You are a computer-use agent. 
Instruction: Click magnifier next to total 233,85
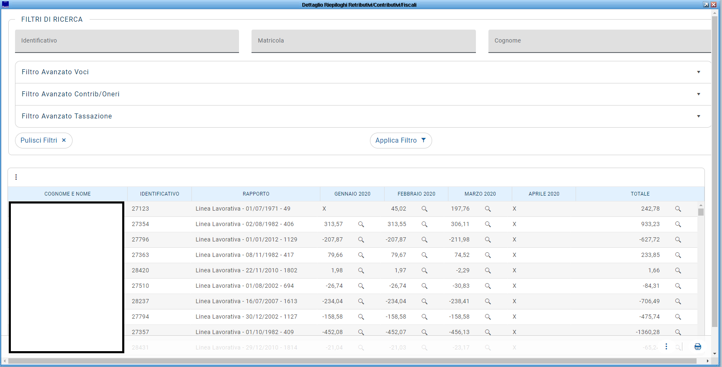(x=678, y=255)
